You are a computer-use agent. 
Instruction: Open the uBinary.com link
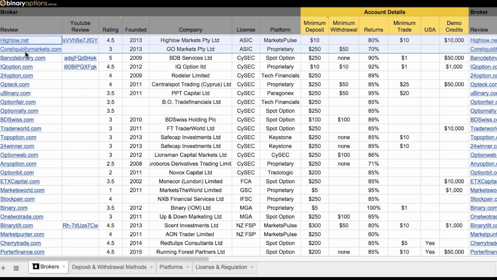(16, 93)
